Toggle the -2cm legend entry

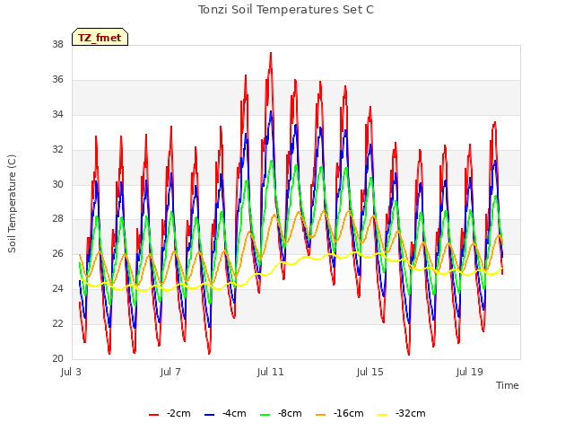coord(170,413)
